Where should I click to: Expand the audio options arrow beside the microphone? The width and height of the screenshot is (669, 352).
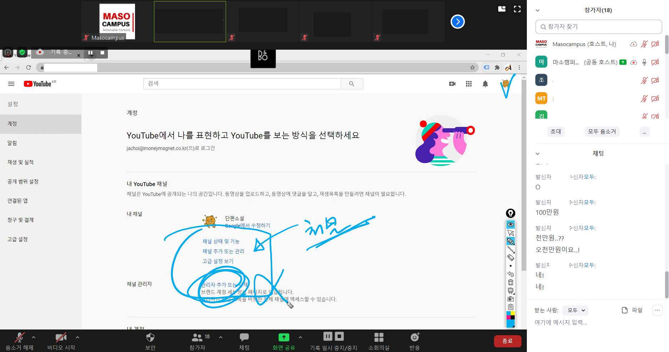coord(34,337)
